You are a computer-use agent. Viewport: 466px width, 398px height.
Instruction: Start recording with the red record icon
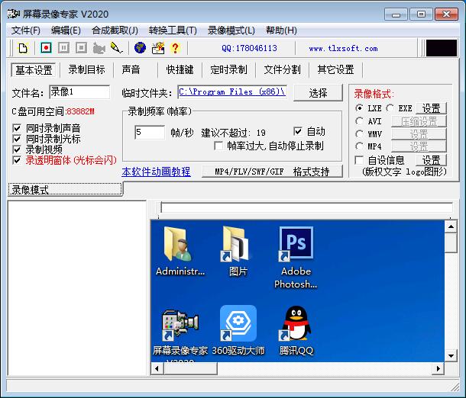tap(46, 48)
